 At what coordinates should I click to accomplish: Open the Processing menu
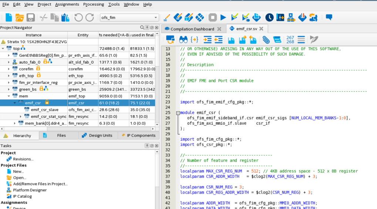[93, 4]
